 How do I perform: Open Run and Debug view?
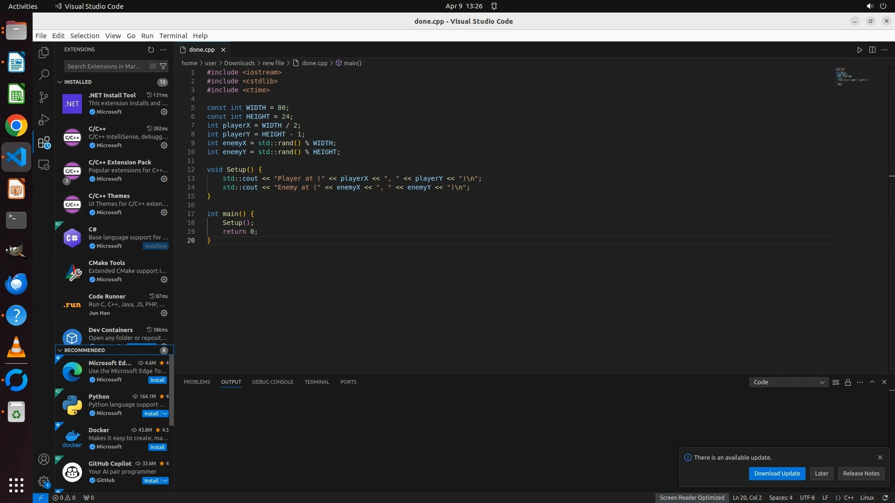coord(44,120)
